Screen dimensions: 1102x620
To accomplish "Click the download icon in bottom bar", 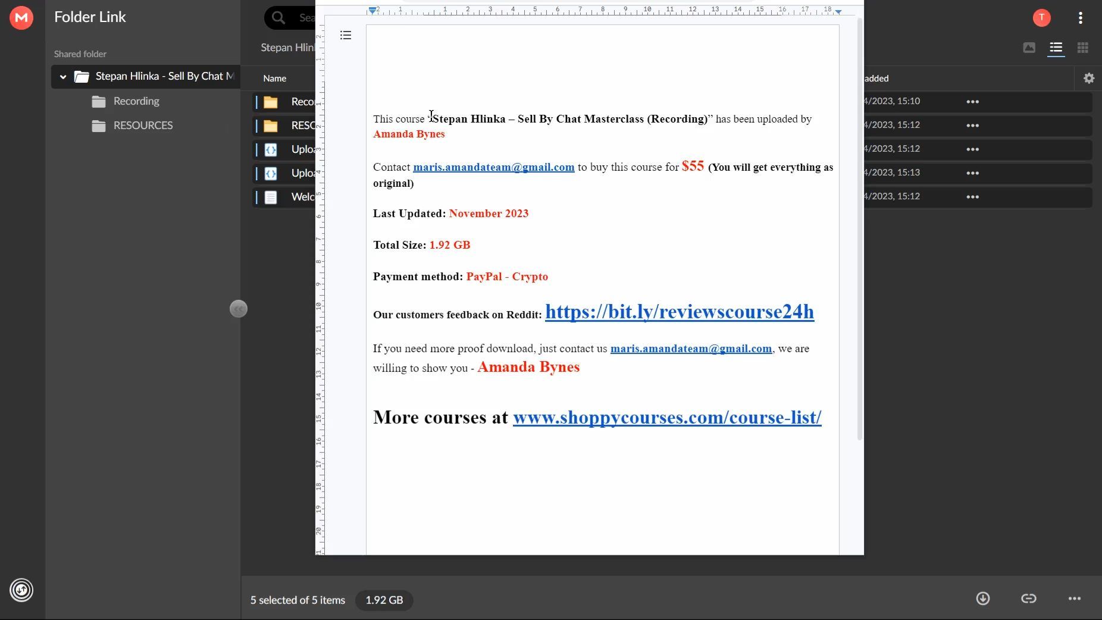I will (982, 599).
